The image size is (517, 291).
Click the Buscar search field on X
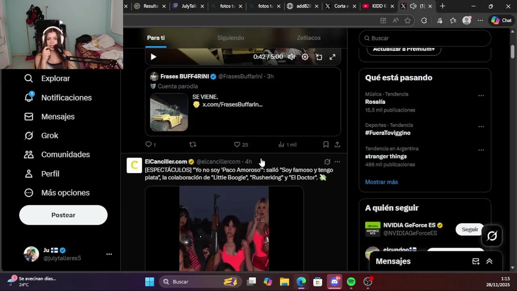(425, 38)
